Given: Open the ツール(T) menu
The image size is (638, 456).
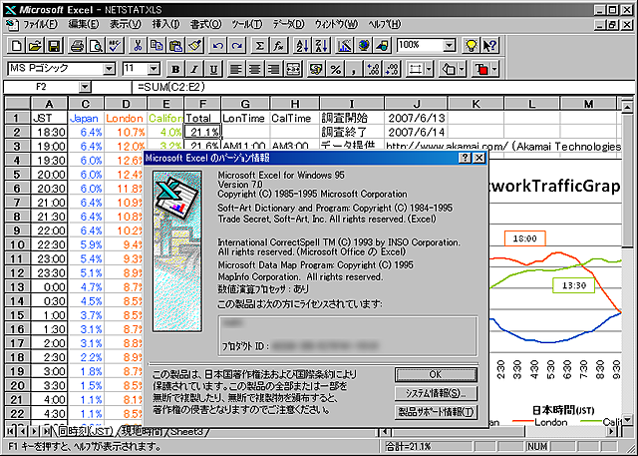Looking at the screenshot, I should (x=247, y=24).
